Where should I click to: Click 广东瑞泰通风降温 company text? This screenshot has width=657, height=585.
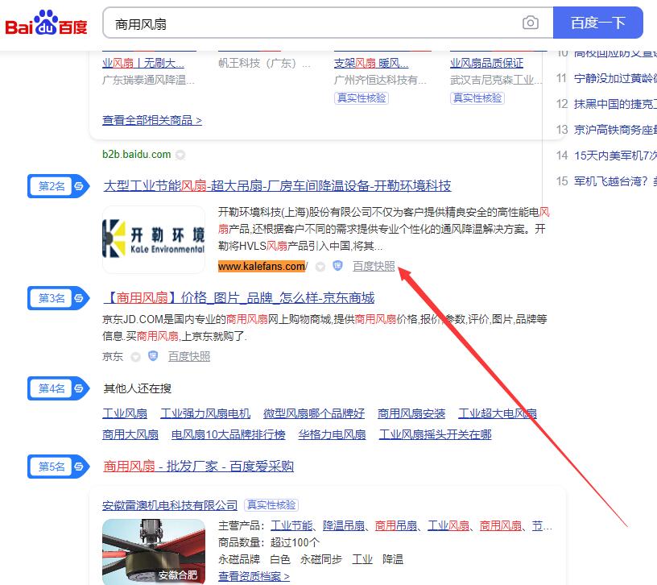[x=148, y=80]
